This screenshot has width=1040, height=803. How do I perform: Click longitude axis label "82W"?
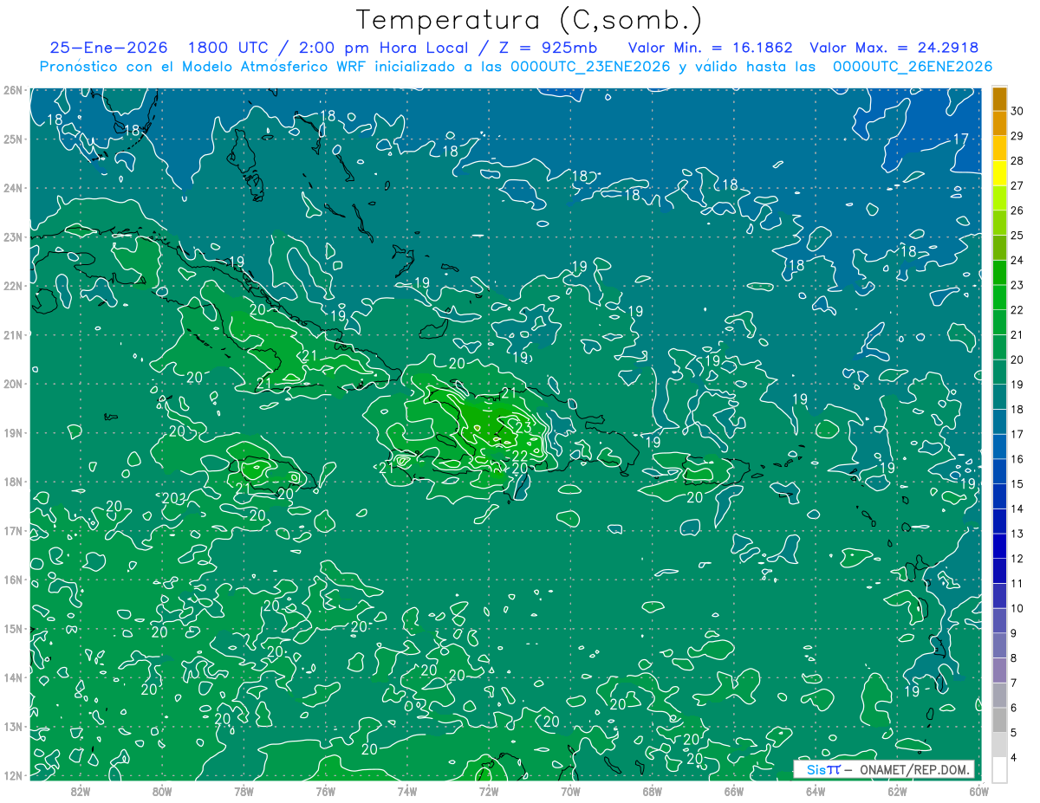coord(80,791)
